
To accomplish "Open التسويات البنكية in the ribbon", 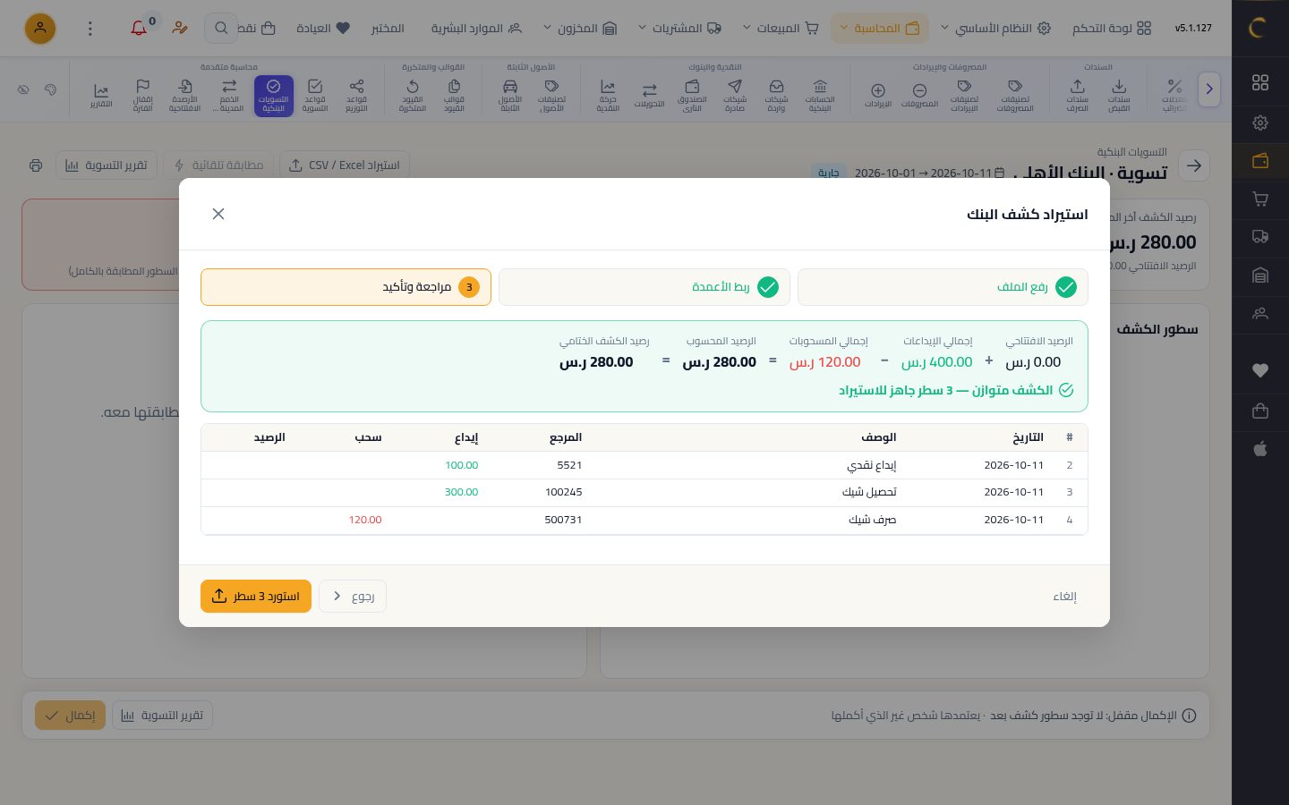I will click(274, 96).
